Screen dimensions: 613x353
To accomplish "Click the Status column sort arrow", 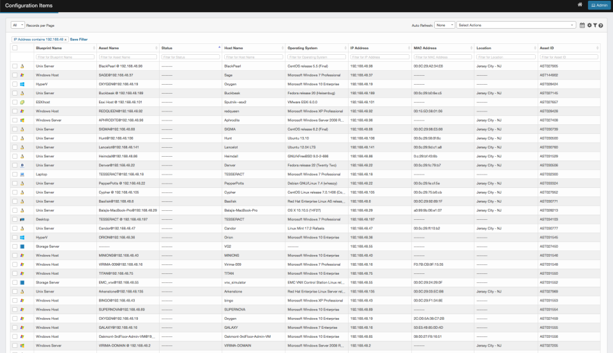I will [219, 47].
